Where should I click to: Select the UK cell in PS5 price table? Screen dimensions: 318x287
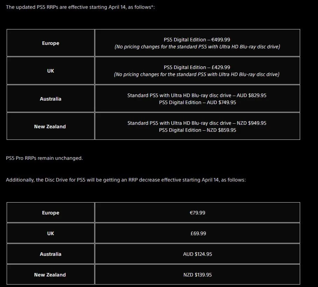(x=50, y=71)
